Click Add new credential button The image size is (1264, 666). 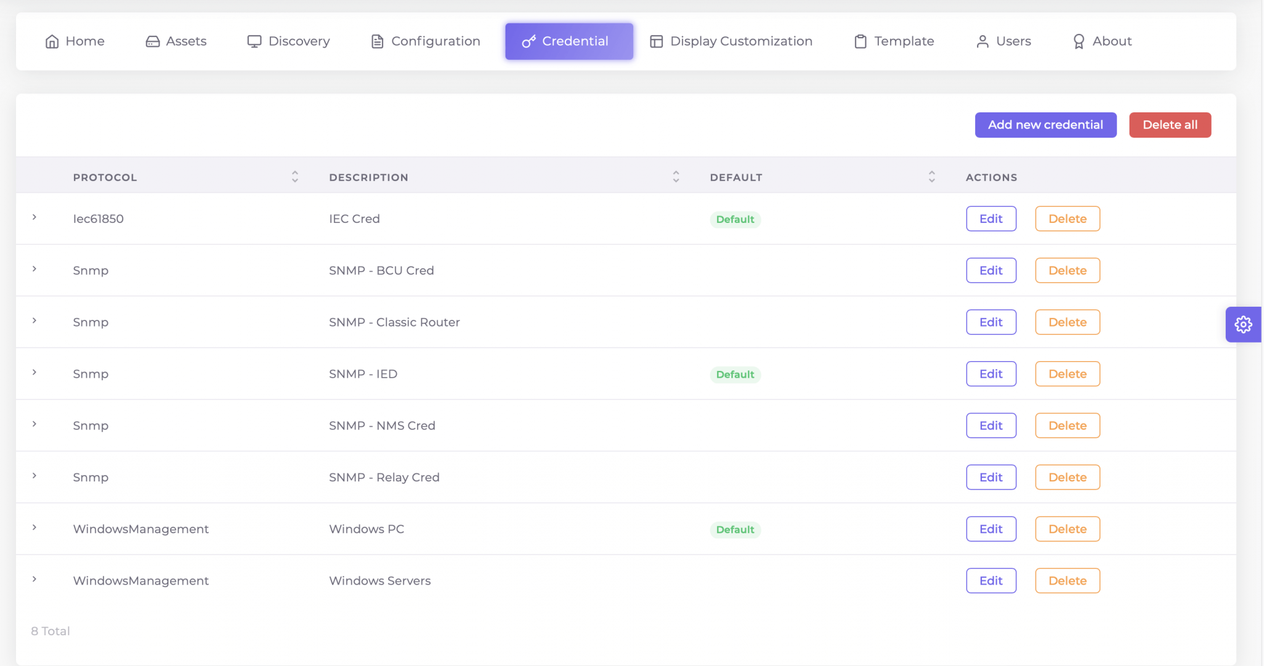pyautogui.click(x=1045, y=125)
